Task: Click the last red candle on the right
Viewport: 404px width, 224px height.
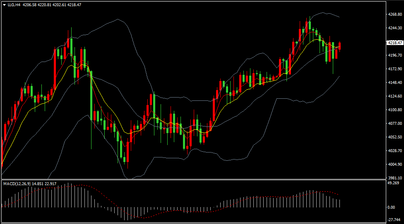Action: [x=340, y=46]
